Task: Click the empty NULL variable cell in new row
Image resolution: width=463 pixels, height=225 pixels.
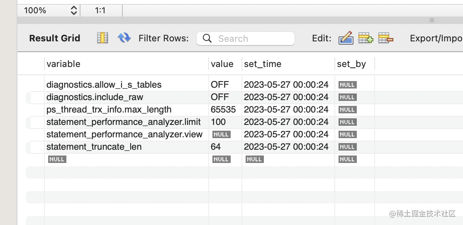Action: pyautogui.click(x=57, y=159)
